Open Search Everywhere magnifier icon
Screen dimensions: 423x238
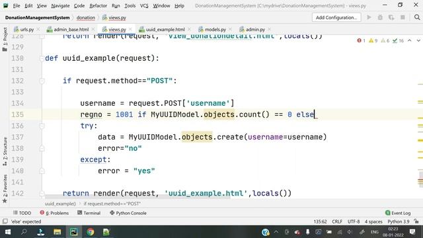tap(417, 18)
